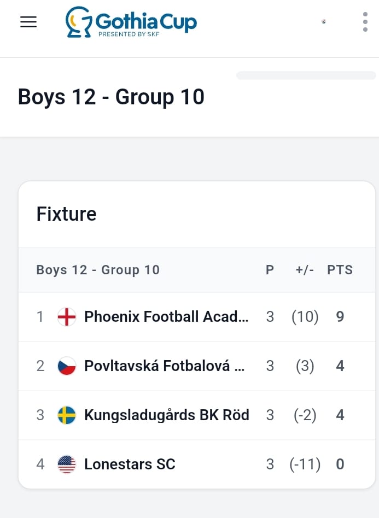Click the Fixture card heading

[x=66, y=214]
